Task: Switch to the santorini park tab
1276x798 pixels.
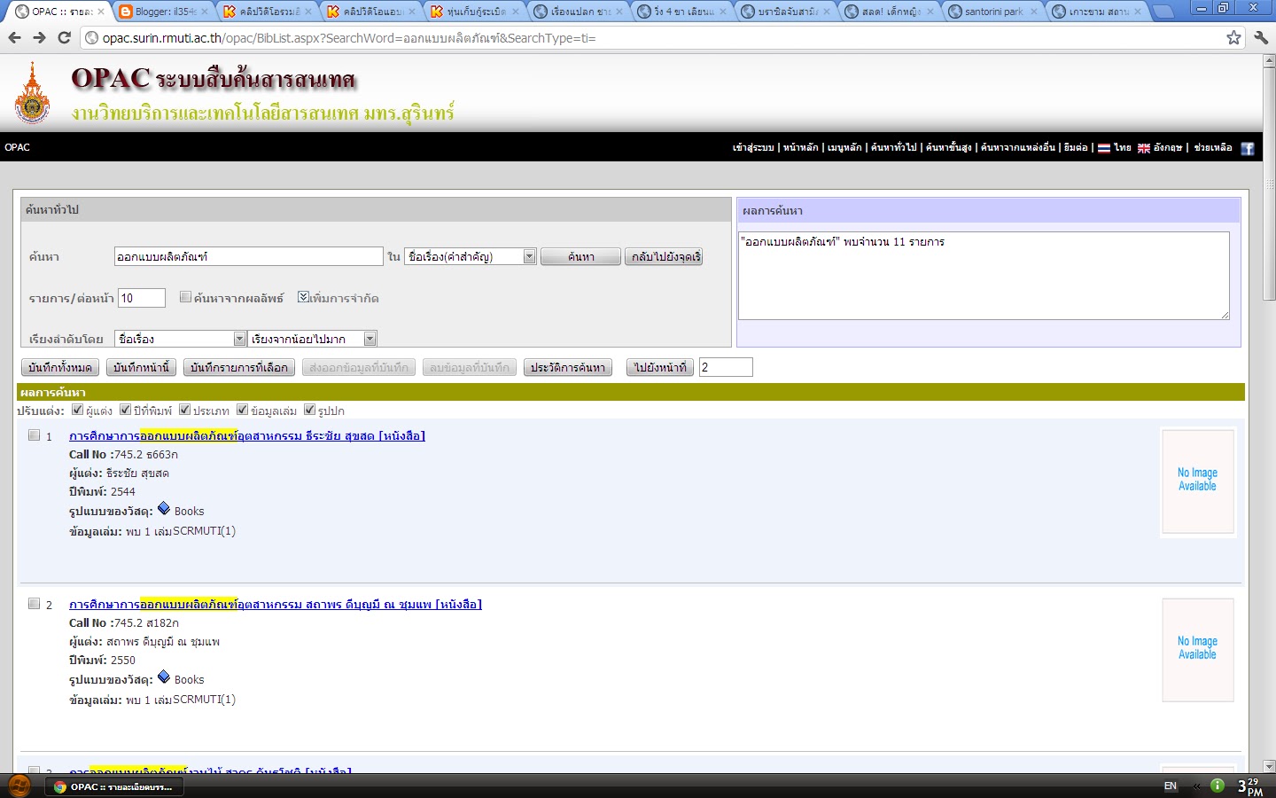Action: (x=992, y=12)
